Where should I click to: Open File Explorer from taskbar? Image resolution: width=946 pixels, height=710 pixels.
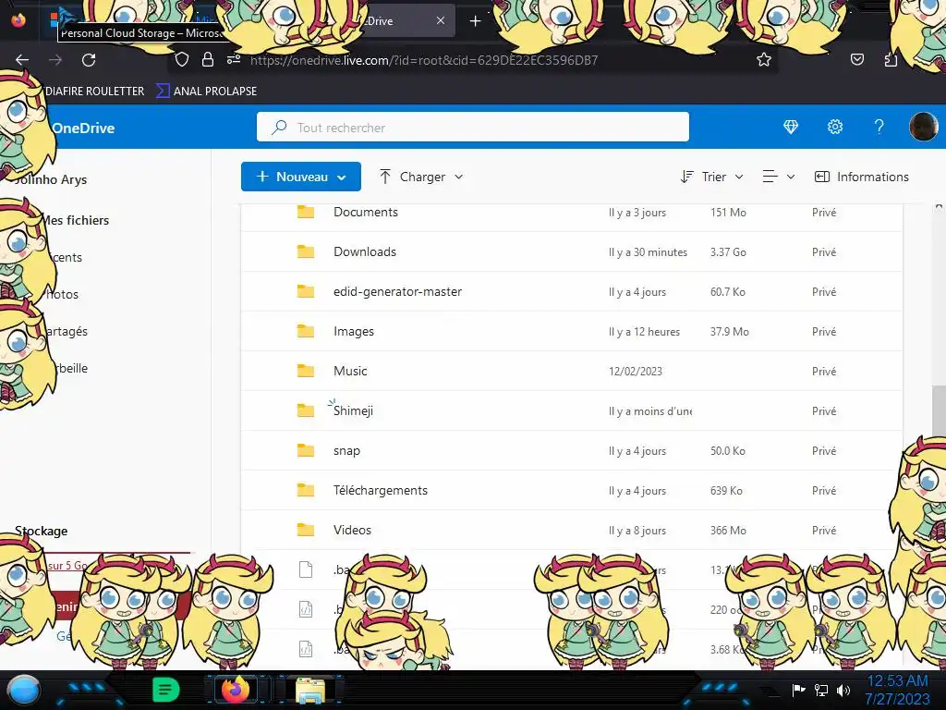pyautogui.click(x=310, y=691)
